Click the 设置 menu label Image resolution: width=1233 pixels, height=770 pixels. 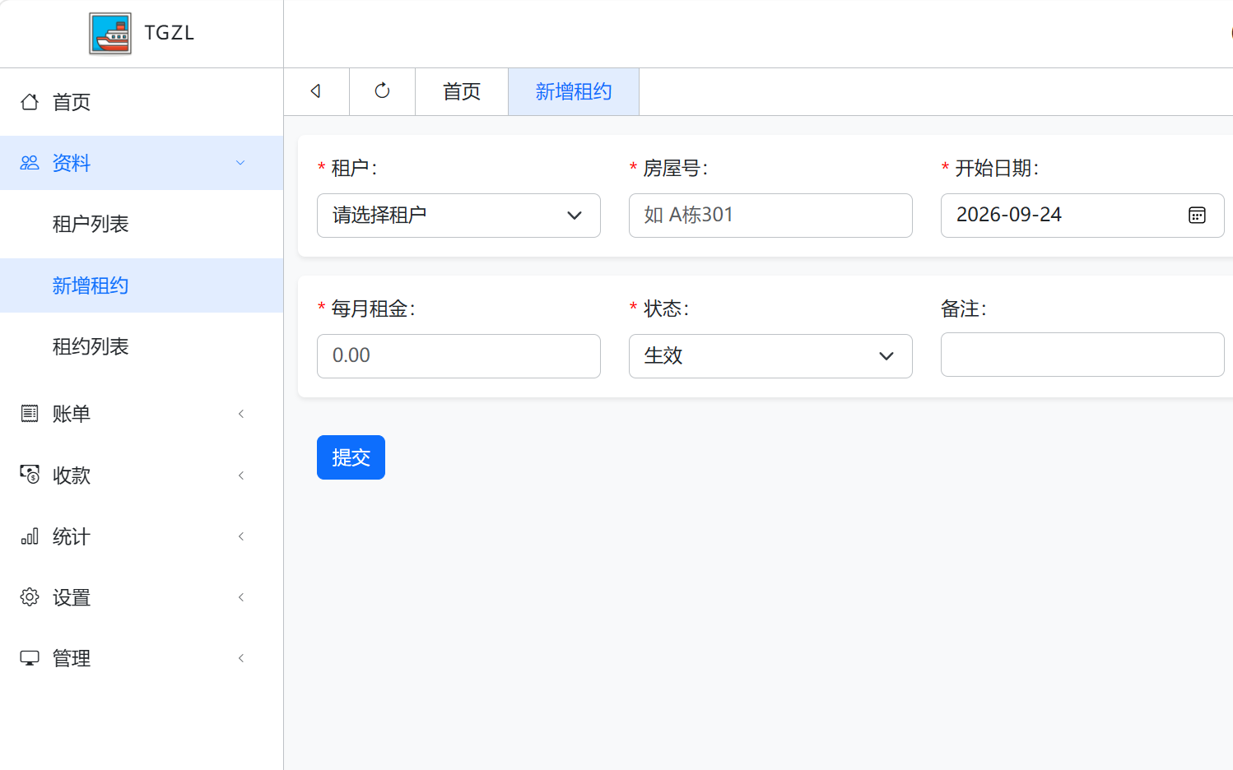(x=72, y=597)
